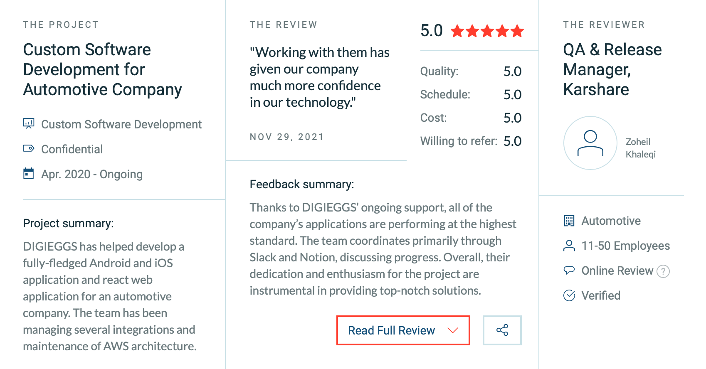The image size is (706, 369).
Task: Click the calendar icon beside Apr. 2020
Action: pos(28,173)
